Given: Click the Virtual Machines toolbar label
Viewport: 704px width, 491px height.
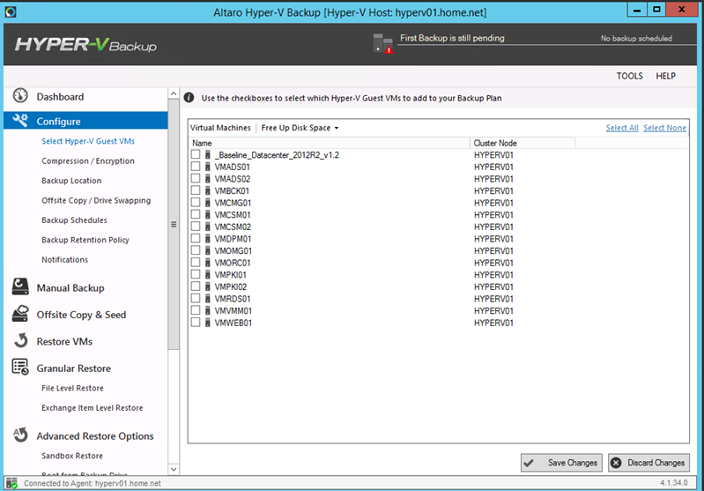Looking at the screenshot, I should coord(220,128).
